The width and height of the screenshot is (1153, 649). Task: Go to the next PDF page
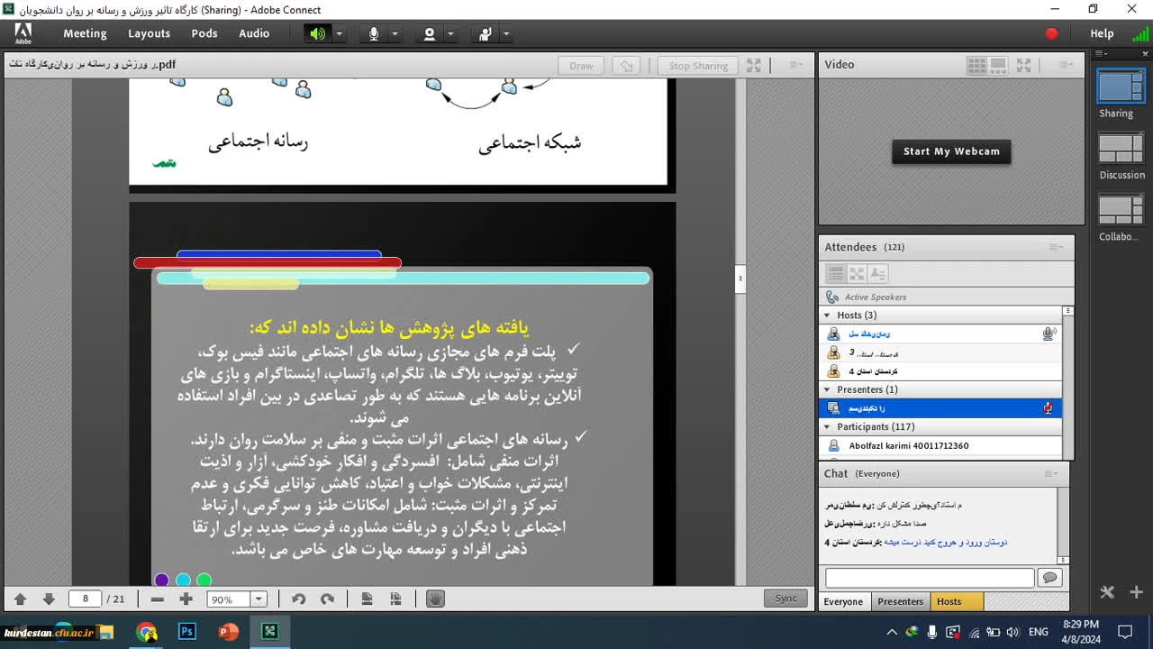(49, 599)
